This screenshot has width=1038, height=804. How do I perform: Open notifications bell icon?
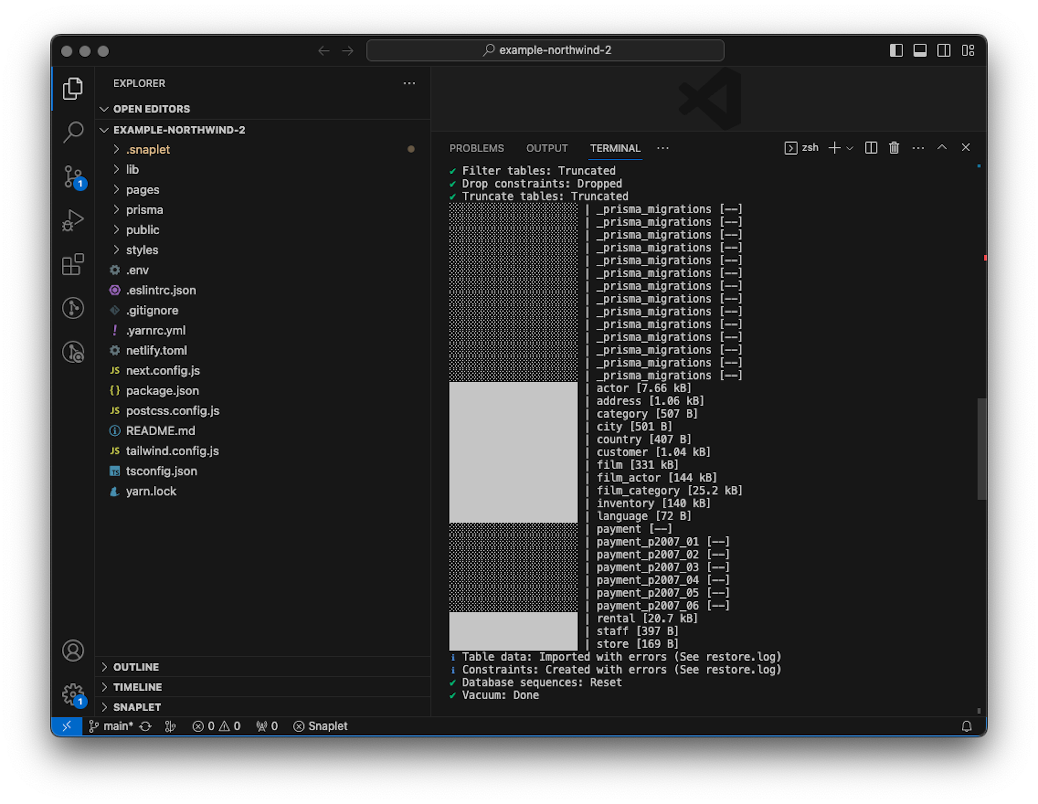(x=966, y=726)
